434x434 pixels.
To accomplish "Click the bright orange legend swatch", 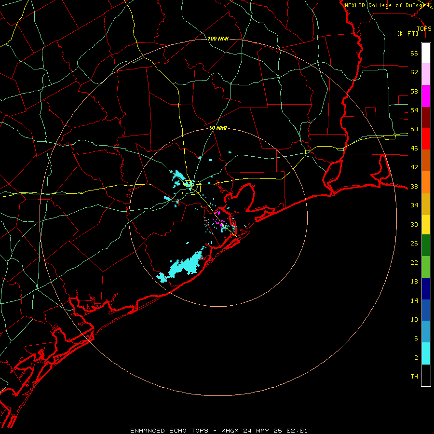I will click(426, 182).
